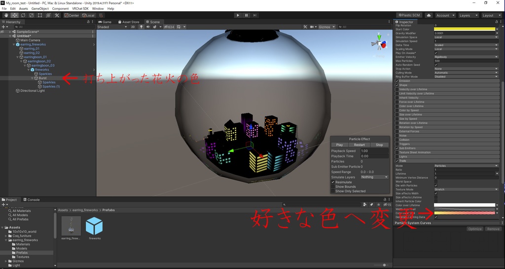Screen dimensions: 505x269
Task: Toggle 2D scene view mode
Action: click(133, 27)
